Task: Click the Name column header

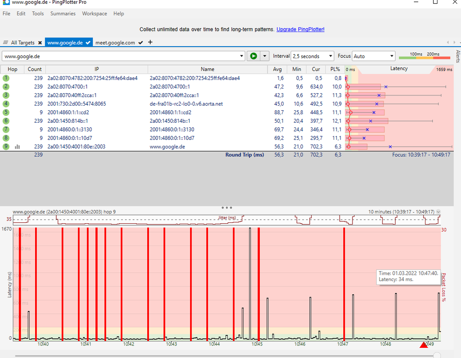Action: (x=207, y=69)
